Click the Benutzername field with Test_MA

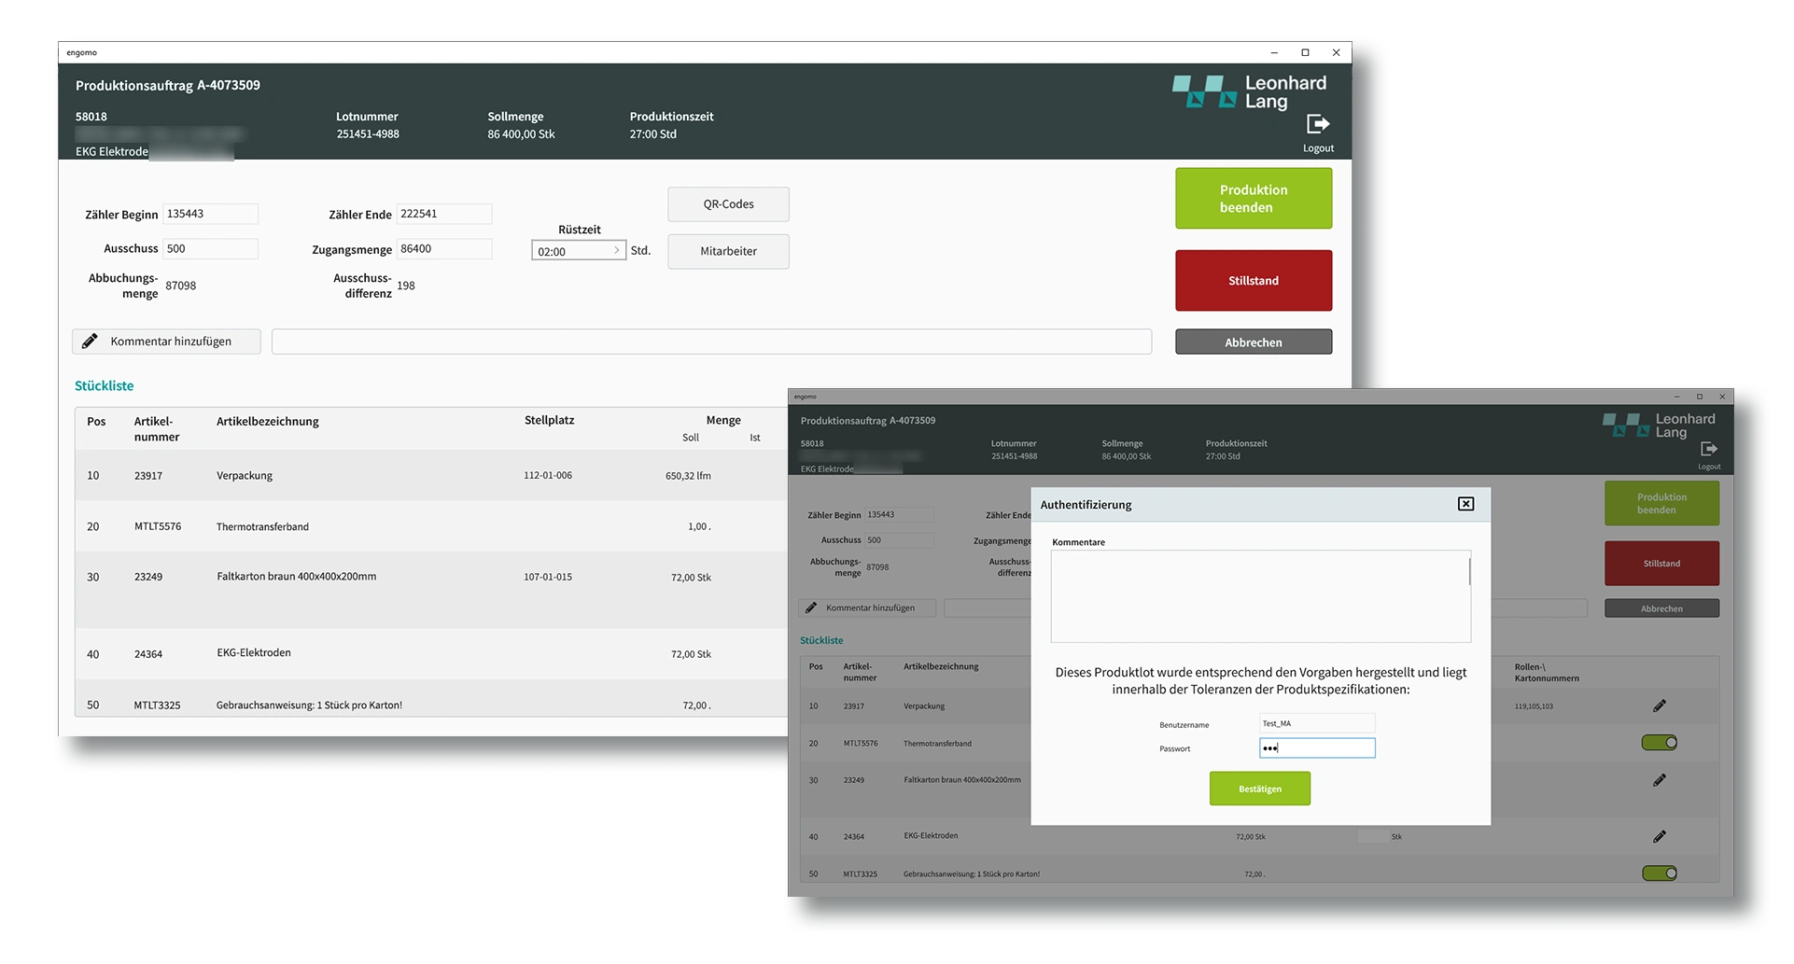click(x=1317, y=723)
